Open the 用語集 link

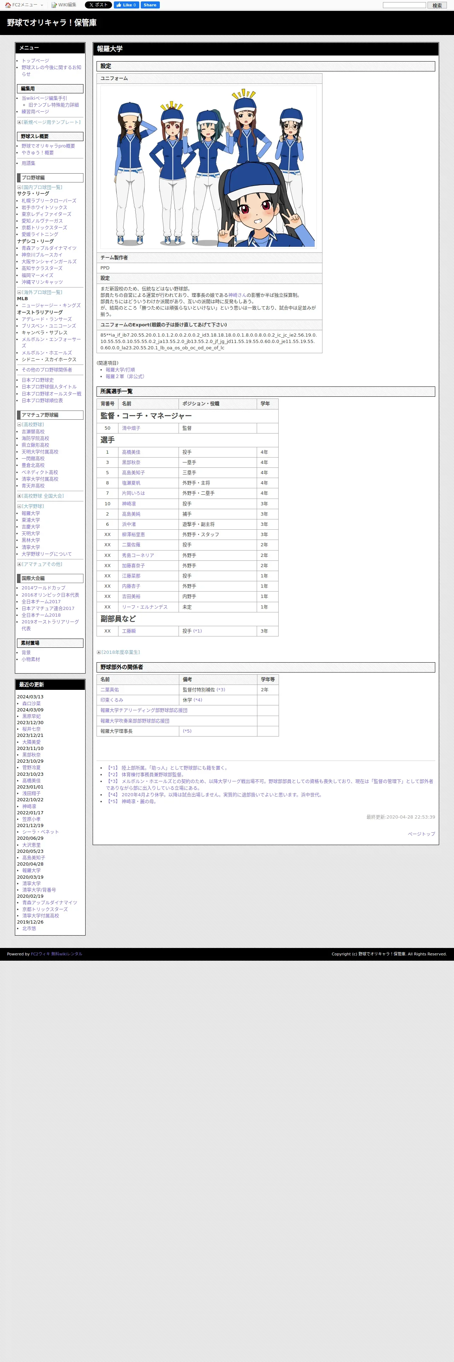[x=29, y=163]
